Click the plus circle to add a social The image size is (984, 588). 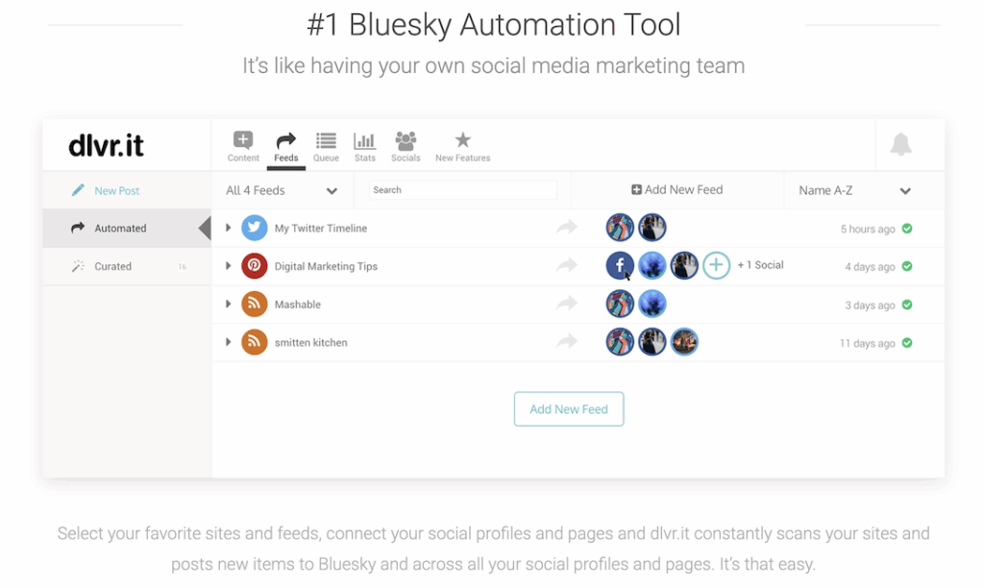(716, 265)
